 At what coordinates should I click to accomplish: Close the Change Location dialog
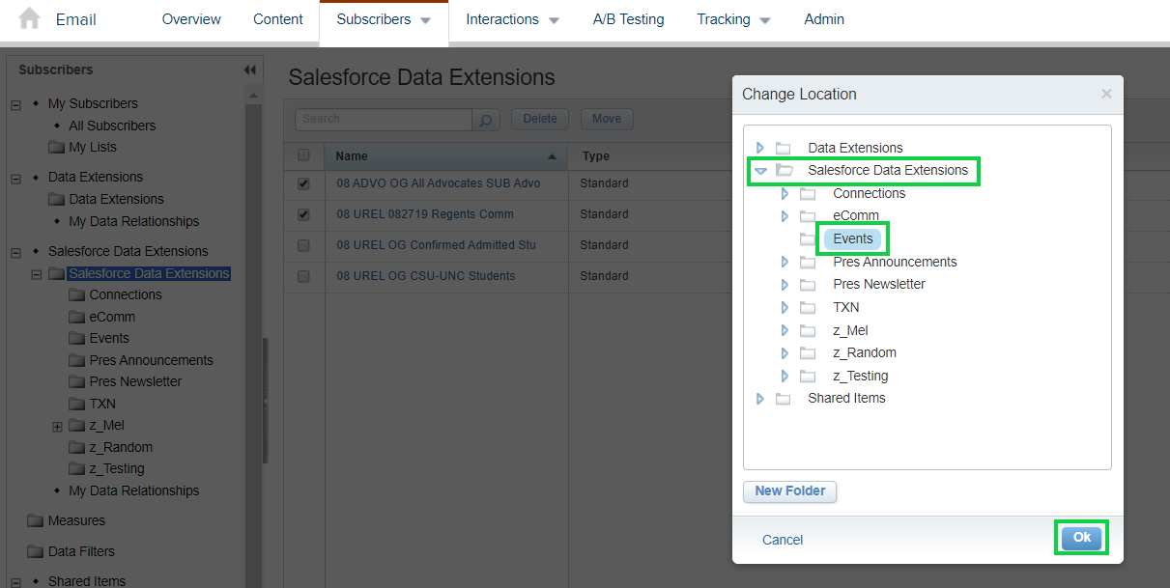(1106, 94)
